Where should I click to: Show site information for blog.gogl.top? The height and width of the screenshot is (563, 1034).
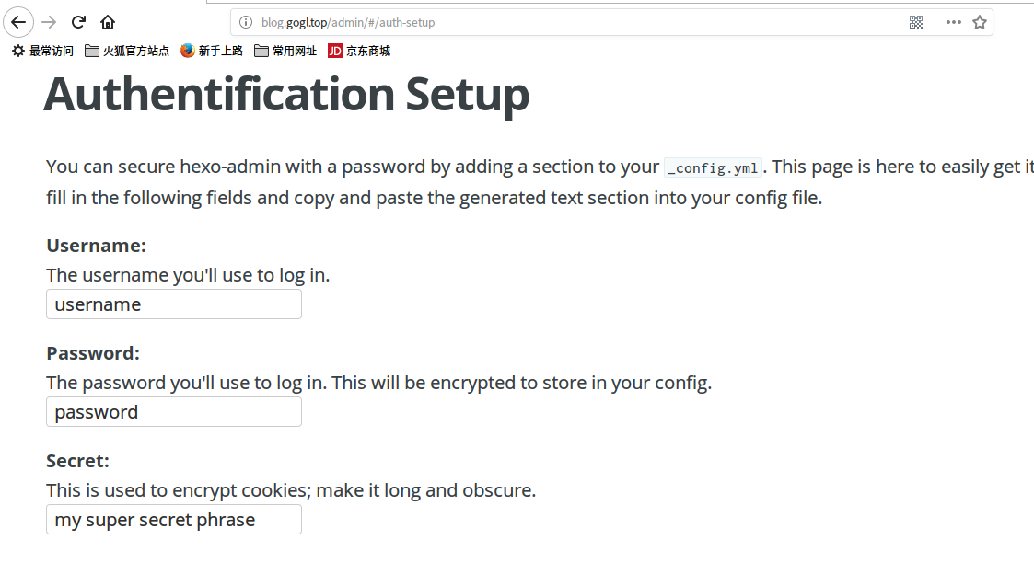[x=246, y=22]
